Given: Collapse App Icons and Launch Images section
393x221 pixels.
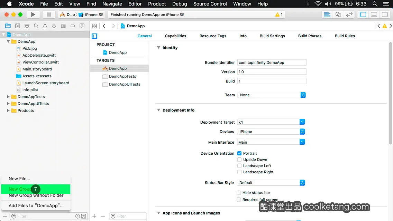Looking at the screenshot, I should click(158, 213).
